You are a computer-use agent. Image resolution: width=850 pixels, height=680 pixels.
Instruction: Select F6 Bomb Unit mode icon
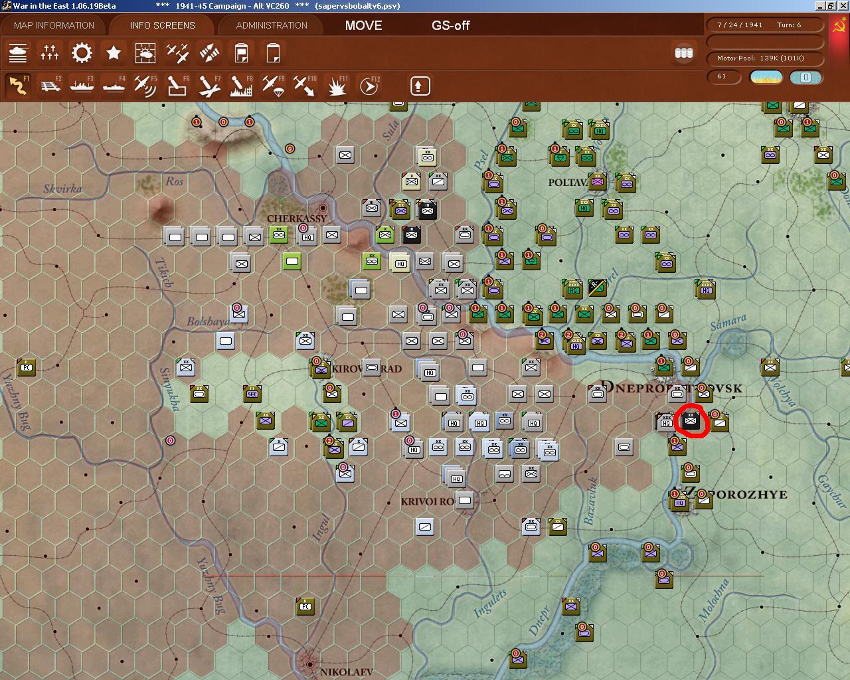pyautogui.click(x=177, y=86)
